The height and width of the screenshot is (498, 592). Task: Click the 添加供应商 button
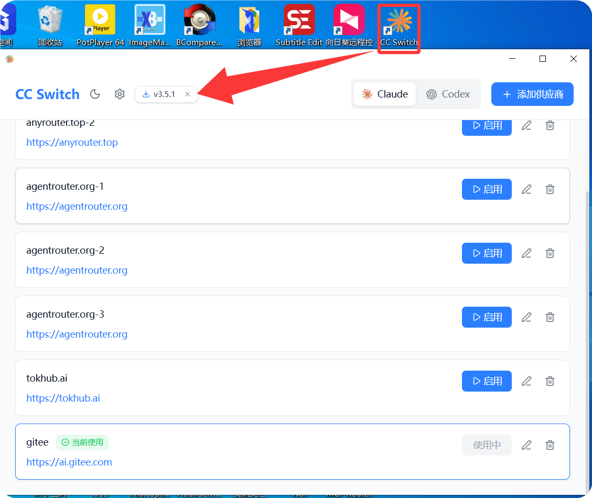tap(532, 94)
